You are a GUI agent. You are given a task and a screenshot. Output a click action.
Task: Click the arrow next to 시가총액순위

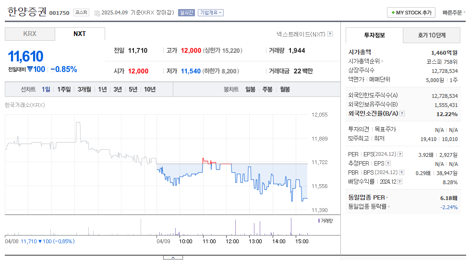coord(382,61)
